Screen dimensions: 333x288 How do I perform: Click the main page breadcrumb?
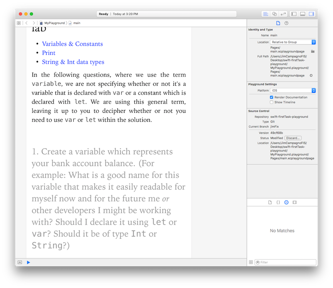point(75,23)
